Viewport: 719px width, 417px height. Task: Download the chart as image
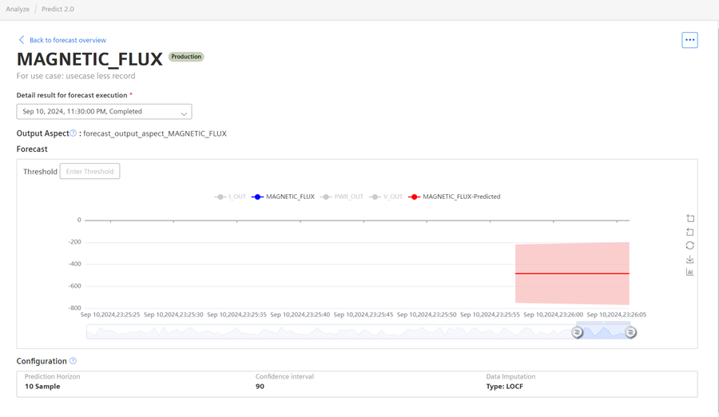pos(690,259)
